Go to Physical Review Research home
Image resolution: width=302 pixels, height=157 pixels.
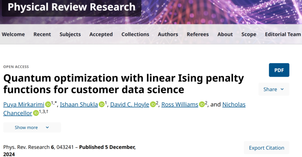[x=71, y=7]
